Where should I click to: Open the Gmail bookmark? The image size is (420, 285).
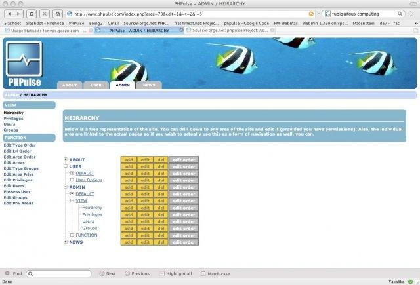[113, 24]
